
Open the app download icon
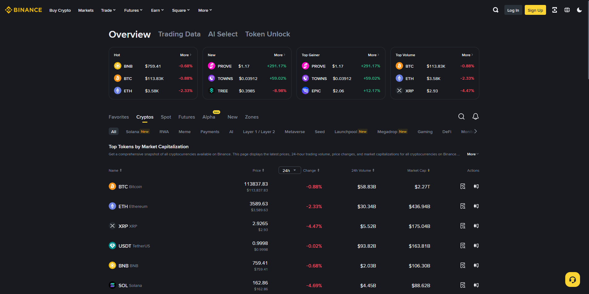tap(555, 10)
